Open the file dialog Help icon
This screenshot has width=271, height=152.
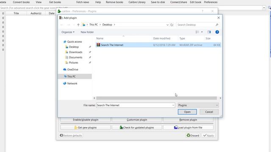coord(217,32)
